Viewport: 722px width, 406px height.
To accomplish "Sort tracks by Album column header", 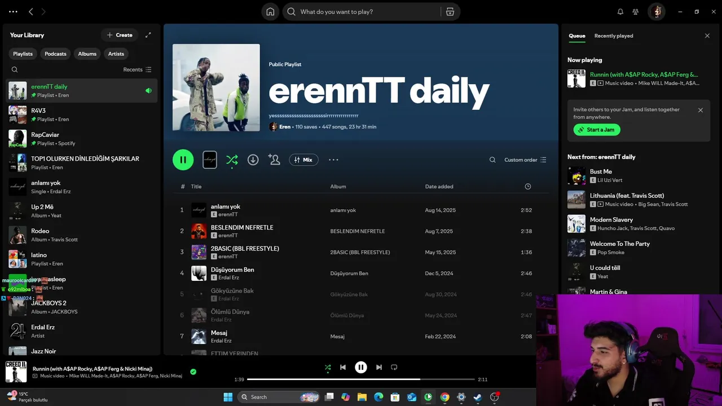I will tap(338, 187).
